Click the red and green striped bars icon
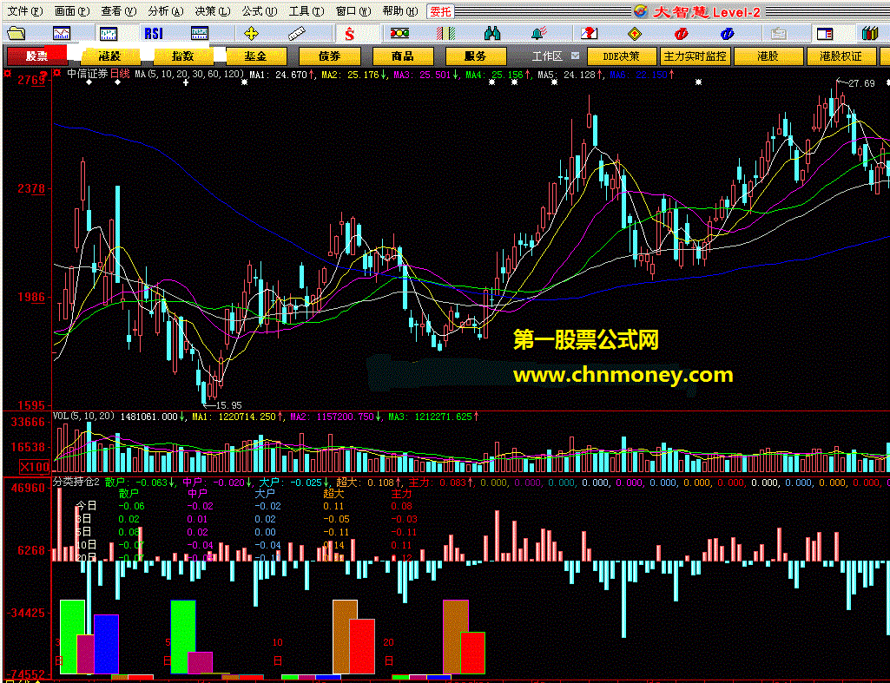Viewport: 890px width, 683px height. (x=445, y=34)
